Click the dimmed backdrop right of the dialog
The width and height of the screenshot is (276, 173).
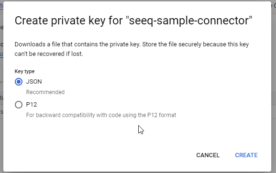click(x=274, y=88)
